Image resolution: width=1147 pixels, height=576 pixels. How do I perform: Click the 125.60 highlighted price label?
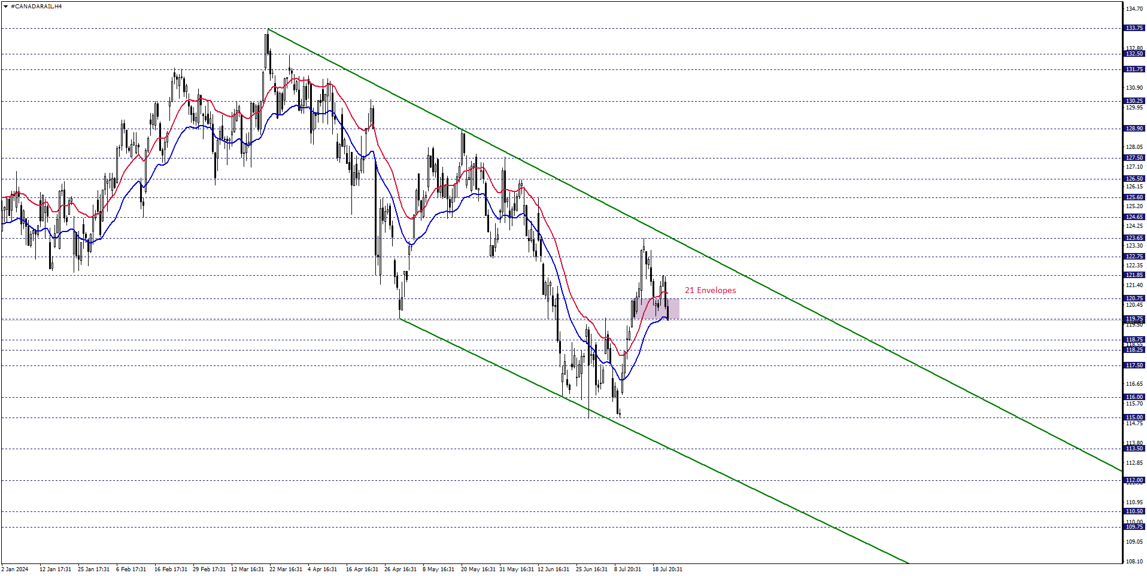pos(1134,197)
